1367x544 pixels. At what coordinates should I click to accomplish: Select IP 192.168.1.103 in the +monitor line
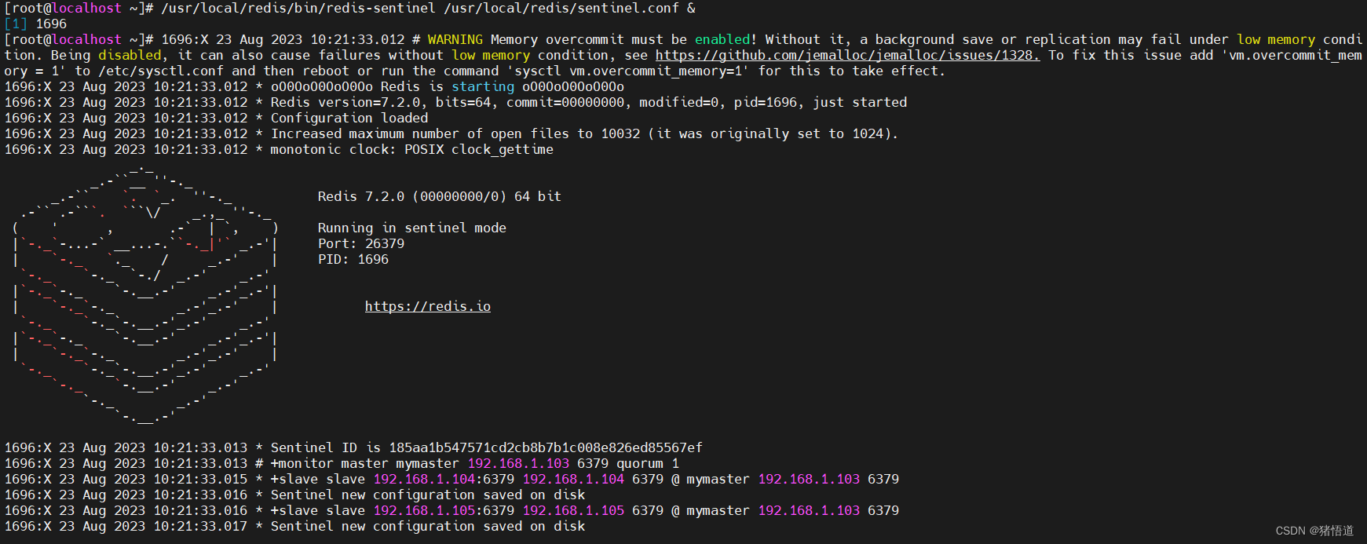click(x=518, y=463)
